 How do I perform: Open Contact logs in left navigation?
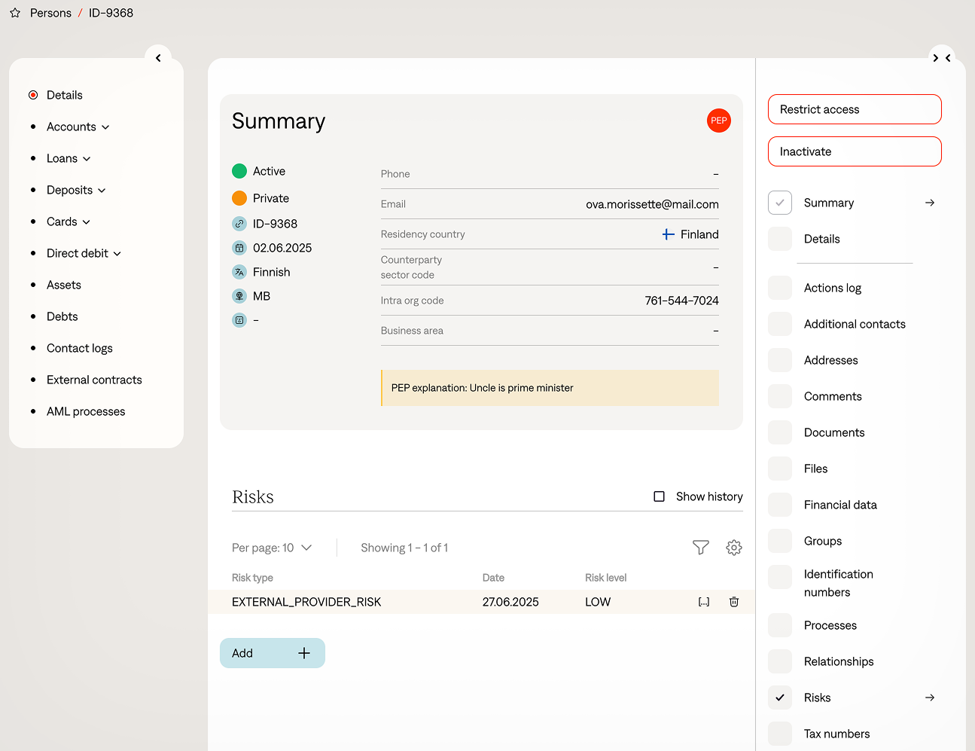click(x=80, y=348)
